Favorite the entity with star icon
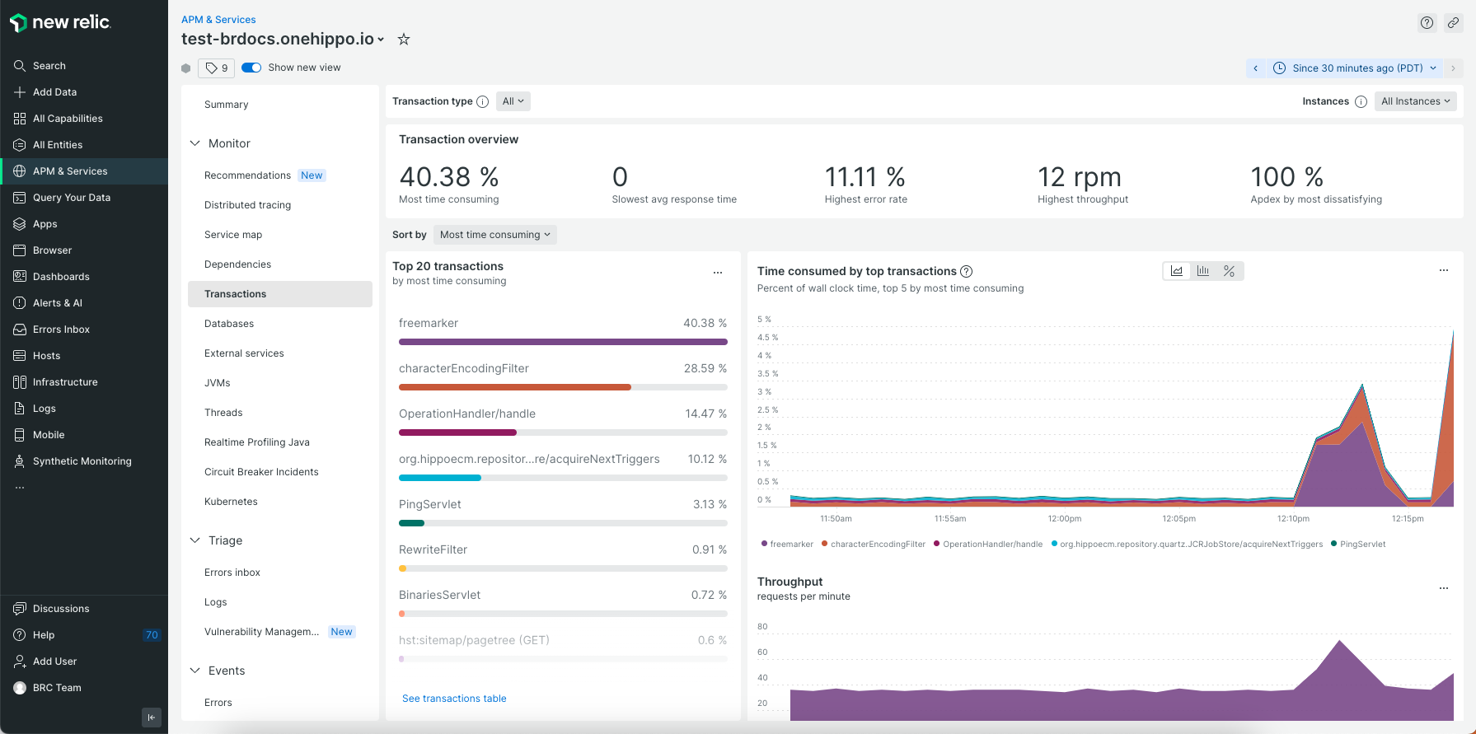The height and width of the screenshot is (734, 1476). point(404,39)
